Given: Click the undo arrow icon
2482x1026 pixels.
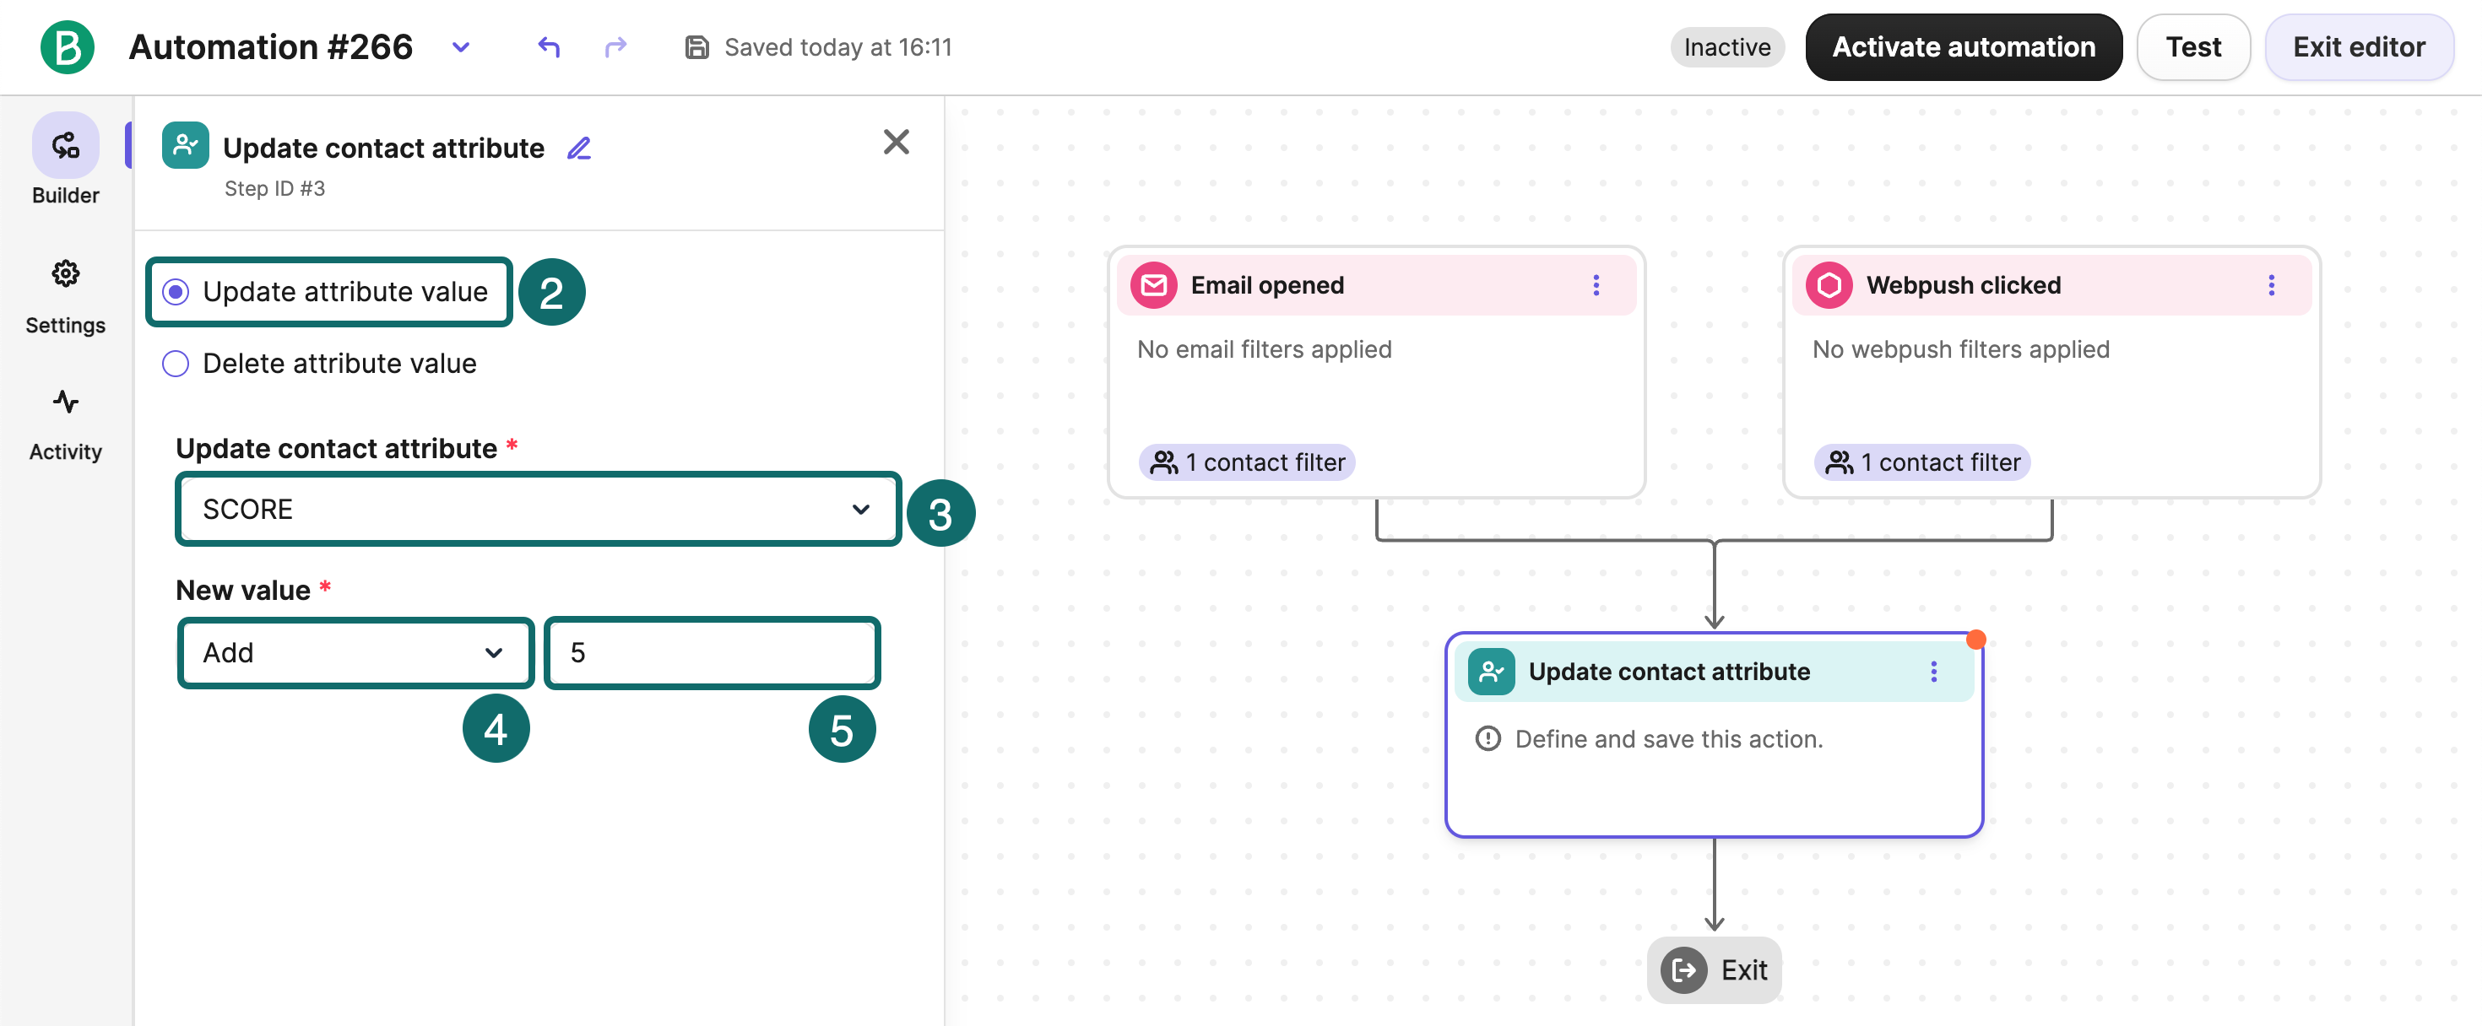Looking at the screenshot, I should (548, 46).
